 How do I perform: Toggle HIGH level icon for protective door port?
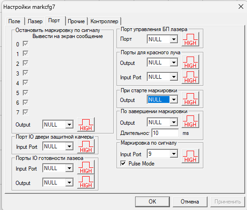pyautogui.click(x=86, y=146)
